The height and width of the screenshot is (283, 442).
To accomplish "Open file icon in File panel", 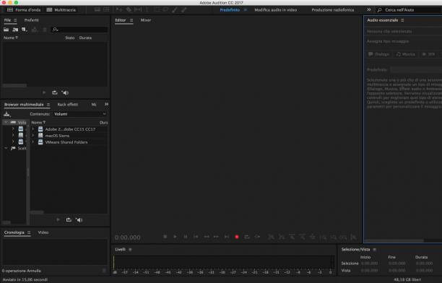I will [x=6, y=30].
